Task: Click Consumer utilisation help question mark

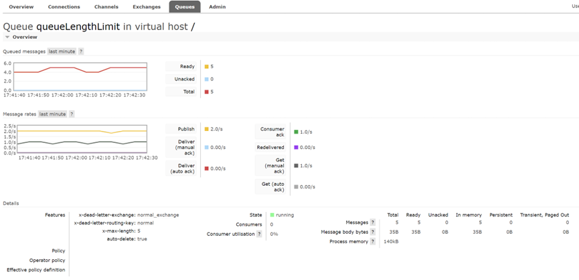Action: 259,235
